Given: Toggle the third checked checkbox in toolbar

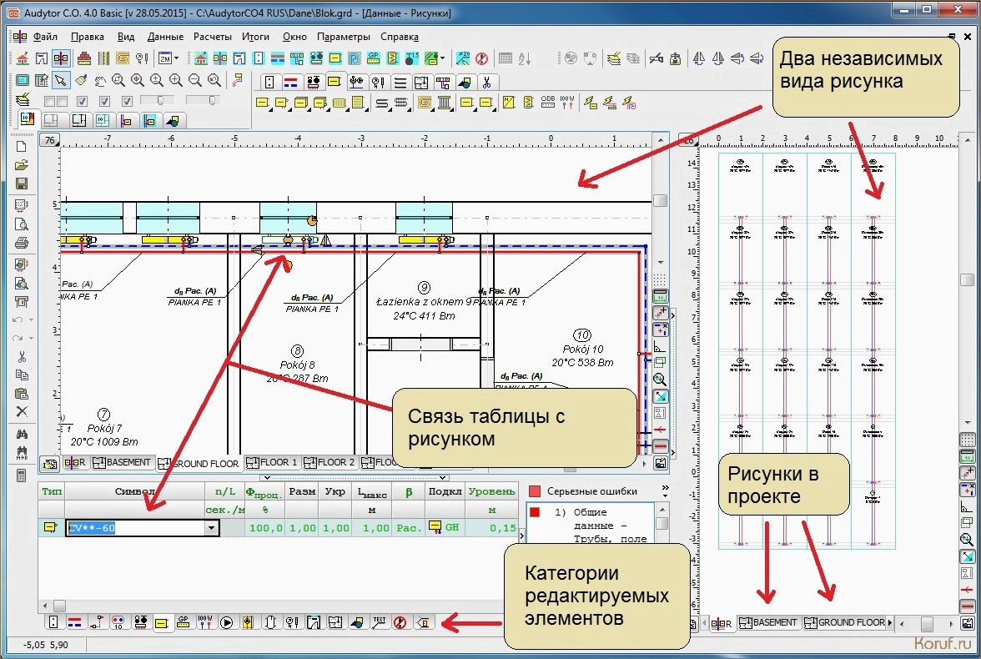Looking at the screenshot, I should click(x=128, y=101).
